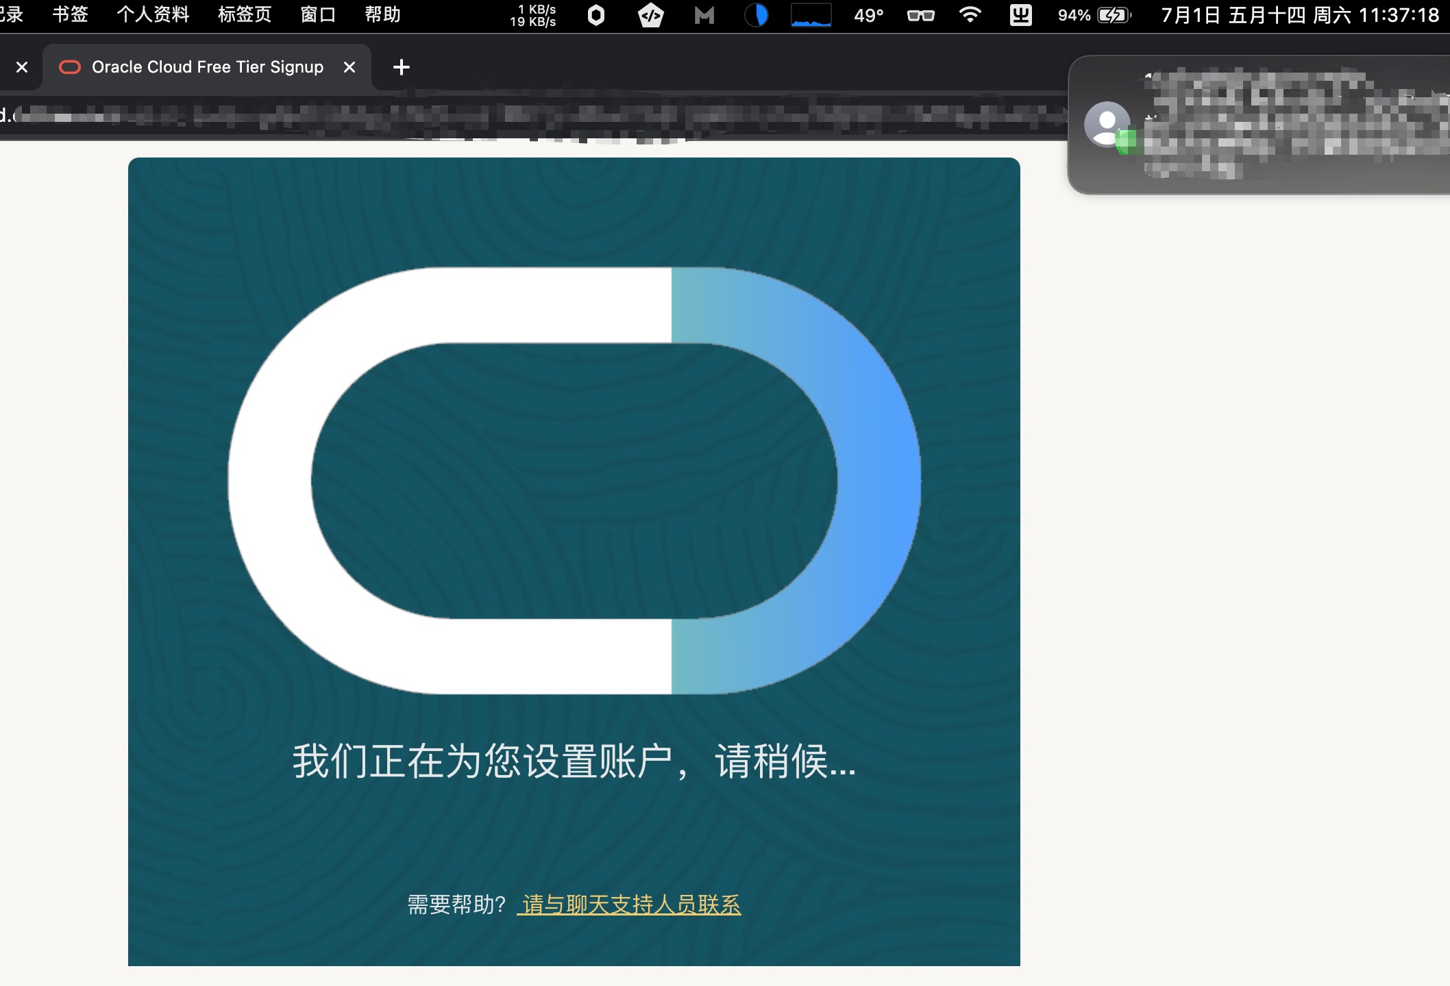Click the 需要帮助？ text

(x=457, y=905)
